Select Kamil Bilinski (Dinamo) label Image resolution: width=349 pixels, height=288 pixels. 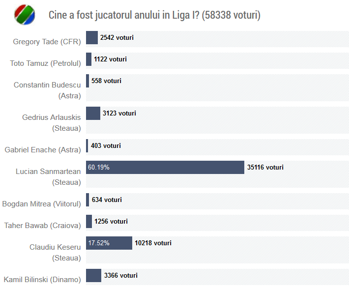42,280
